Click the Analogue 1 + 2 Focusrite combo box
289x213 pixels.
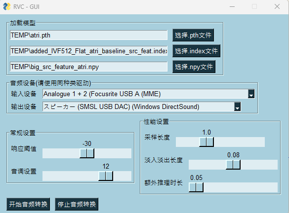tap(149, 94)
